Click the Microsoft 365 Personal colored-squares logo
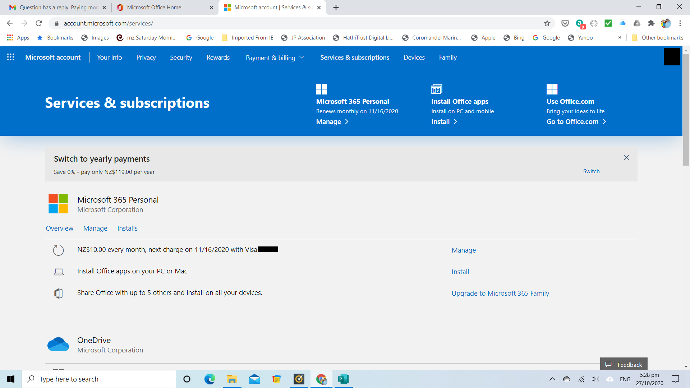The width and height of the screenshot is (690, 388). (x=58, y=203)
